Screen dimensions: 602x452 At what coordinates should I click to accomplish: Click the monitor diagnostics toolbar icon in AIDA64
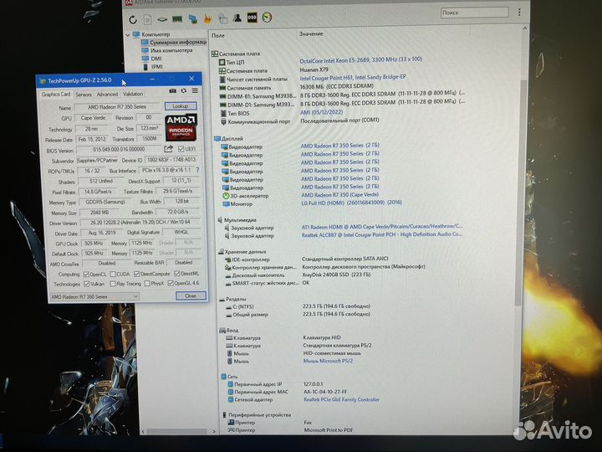[193, 18]
